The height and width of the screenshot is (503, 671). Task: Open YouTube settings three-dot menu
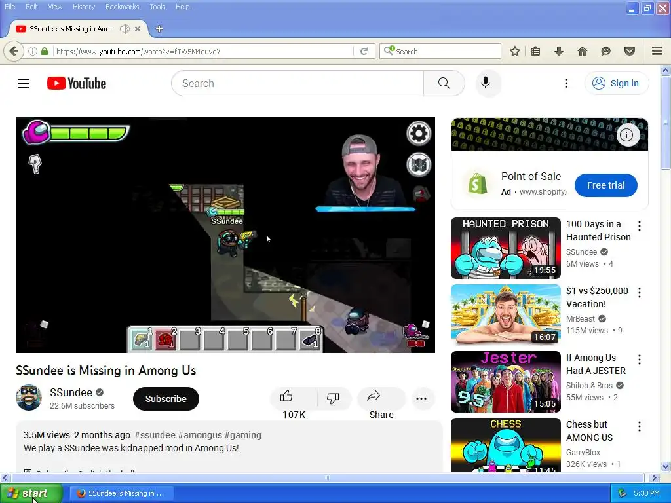click(x=566, y=83)
